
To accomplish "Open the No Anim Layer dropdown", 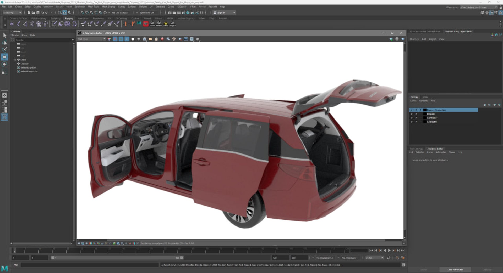I will [x=349, y=258].
